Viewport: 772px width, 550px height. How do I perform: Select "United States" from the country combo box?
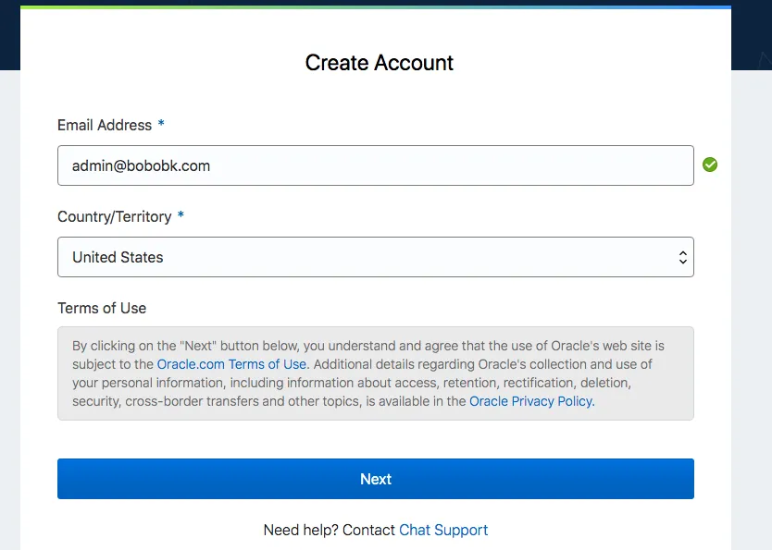tap(375, 257)
